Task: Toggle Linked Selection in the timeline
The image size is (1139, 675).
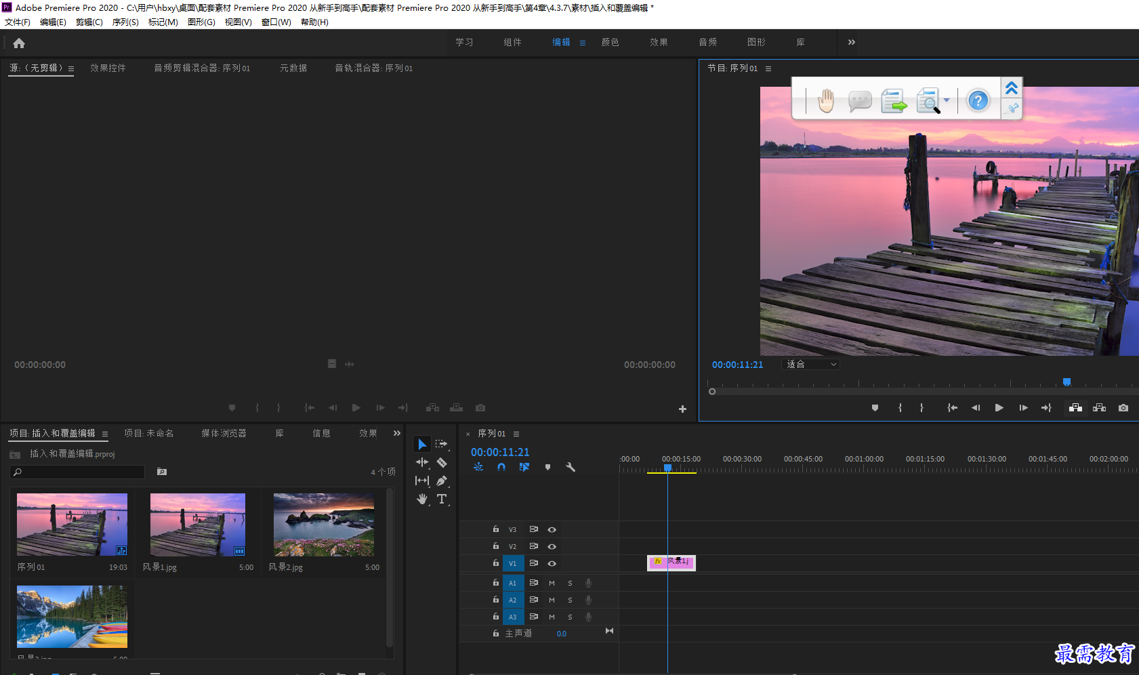Action: pos(524,467)
